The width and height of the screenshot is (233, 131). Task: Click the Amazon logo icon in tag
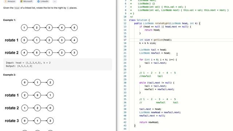(x=6, y=1)
